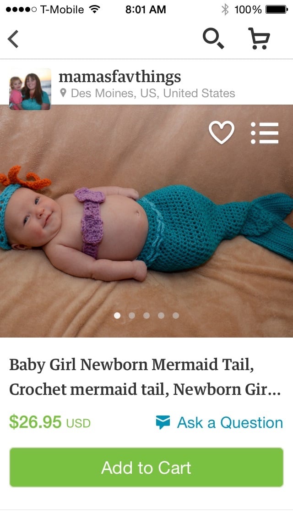
Task: Tap the $26.95 USD price
Action: tap(50, 422)
